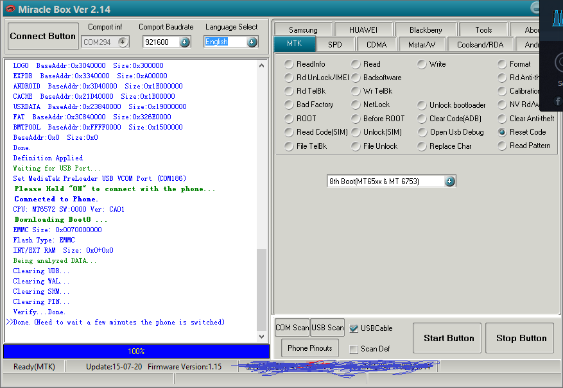The image size is (563, 388).
Task: Expand the Comport Baudrate 921600 dropdown
Action: (184, 42)
